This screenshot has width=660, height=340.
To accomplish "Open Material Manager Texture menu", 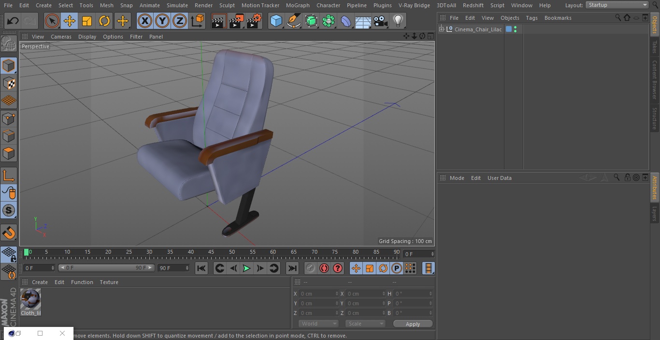I will pos(109,282).
